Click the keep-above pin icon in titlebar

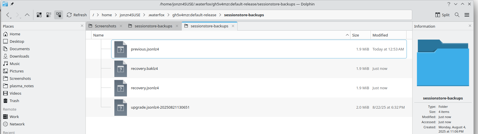click(12, 4)
